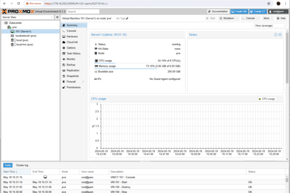Open the Cloud-Init tab

pyautogui.click(x=74, y=42)
